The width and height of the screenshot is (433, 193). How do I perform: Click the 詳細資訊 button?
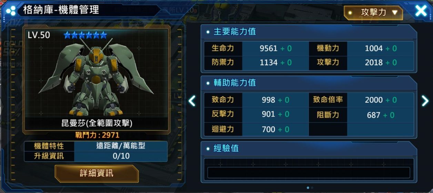point(97,173)
